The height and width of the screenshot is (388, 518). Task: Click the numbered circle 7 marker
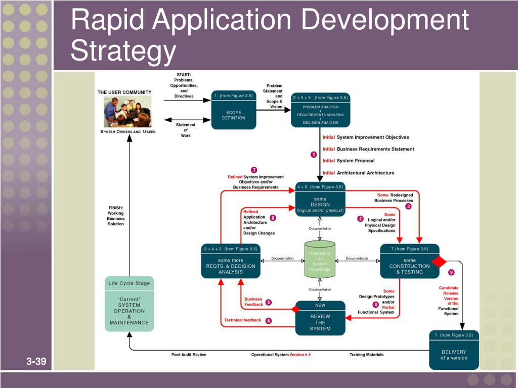click(x=254, y=170)
